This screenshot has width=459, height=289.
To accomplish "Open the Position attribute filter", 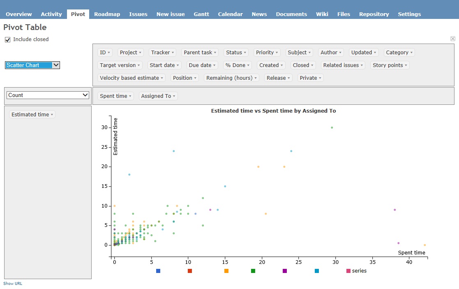I will 185,78.
